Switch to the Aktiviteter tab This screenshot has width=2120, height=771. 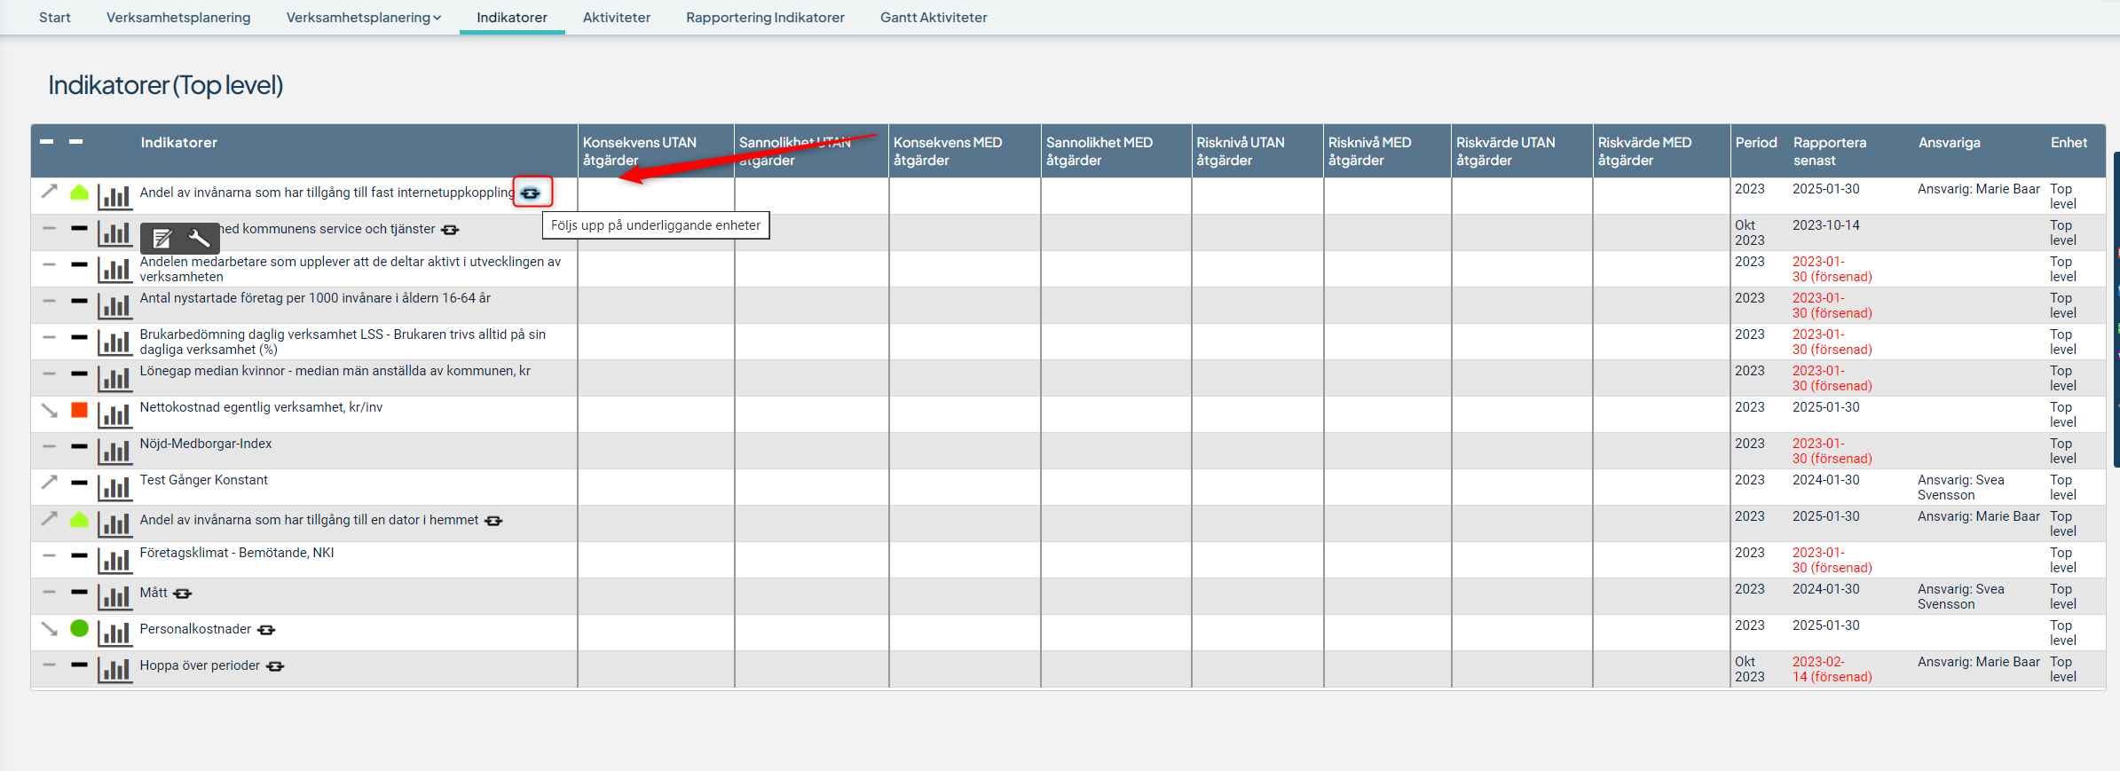(x=616, y=18)
